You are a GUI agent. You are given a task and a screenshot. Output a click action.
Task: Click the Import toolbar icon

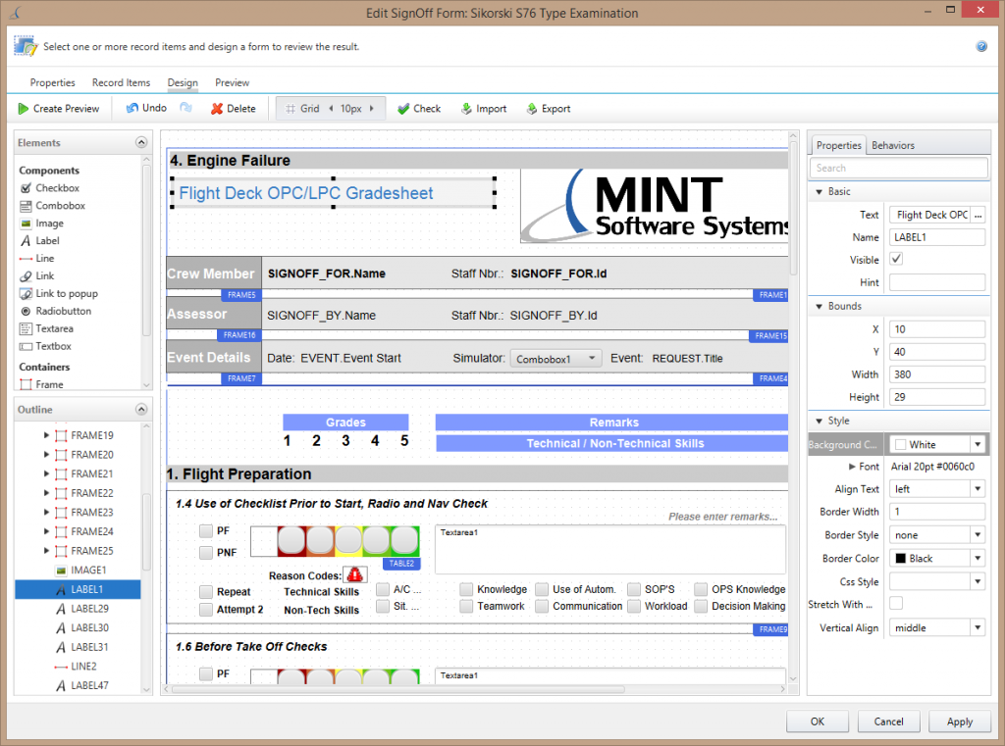[x=466, y=109]
